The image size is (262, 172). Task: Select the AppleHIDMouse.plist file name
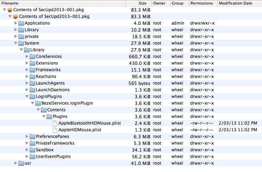pos(80,130)
